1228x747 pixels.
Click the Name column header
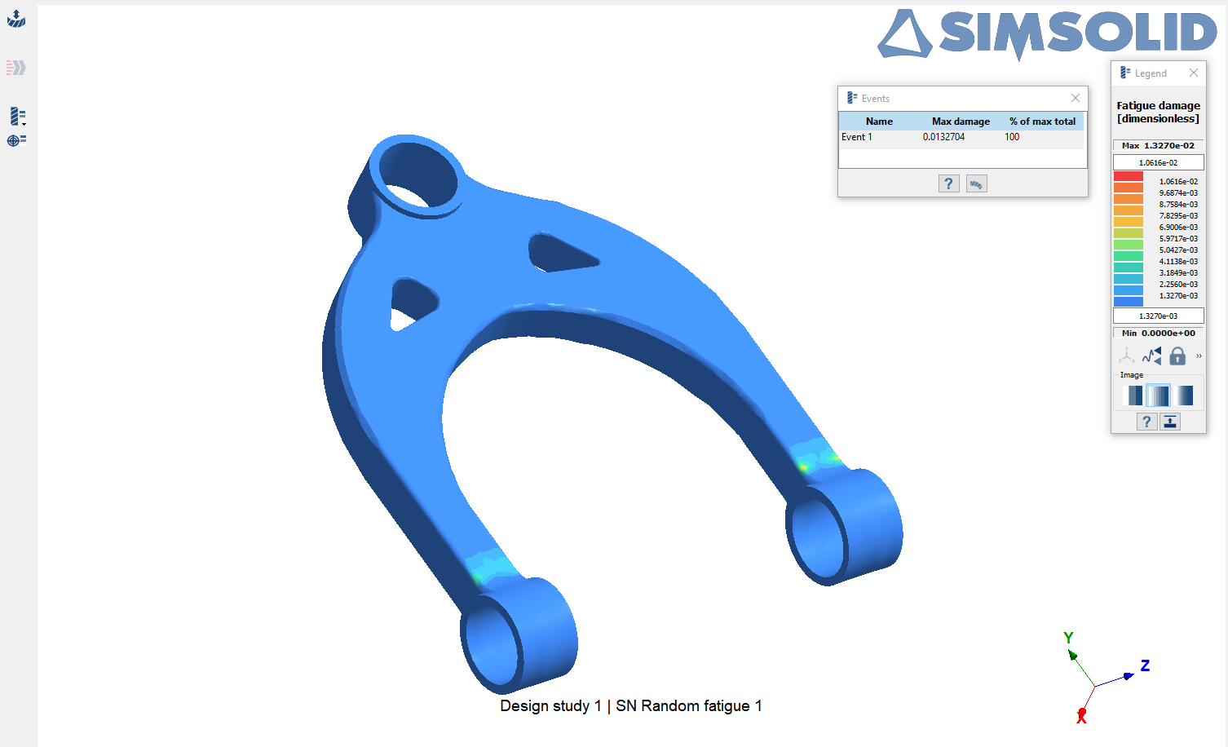[879, 122]
